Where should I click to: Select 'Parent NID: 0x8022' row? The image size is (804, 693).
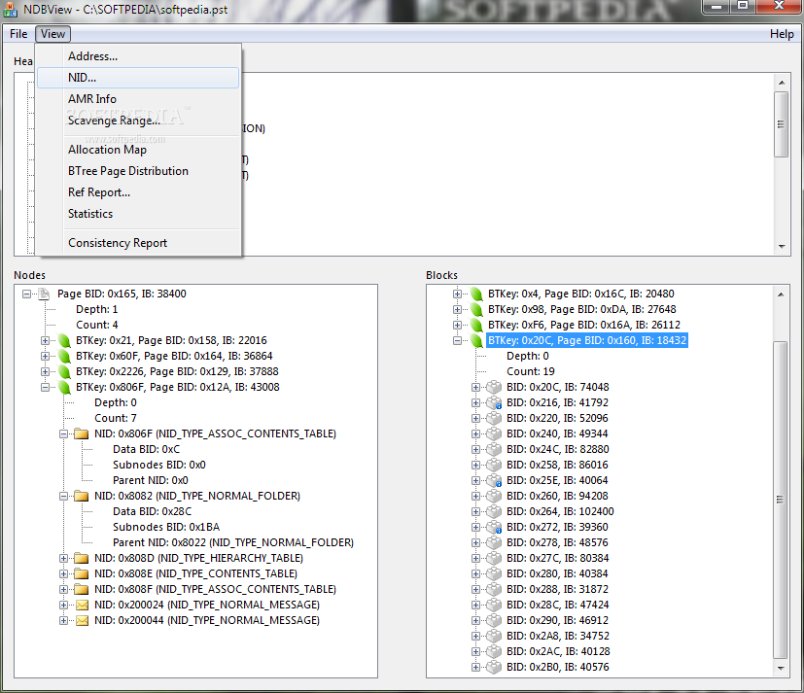(233, 542)
